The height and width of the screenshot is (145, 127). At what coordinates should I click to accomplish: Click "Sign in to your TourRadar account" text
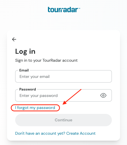(x=46, y=60)
